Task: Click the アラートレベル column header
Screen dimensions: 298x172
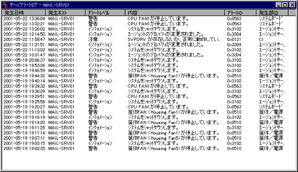Action: (x=105, y=13)
